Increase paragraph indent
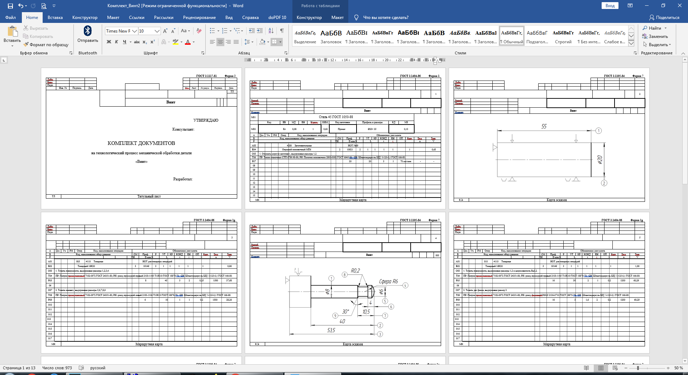Image resolution: width=688 pixels, height=375 pixels. [260, 31]
